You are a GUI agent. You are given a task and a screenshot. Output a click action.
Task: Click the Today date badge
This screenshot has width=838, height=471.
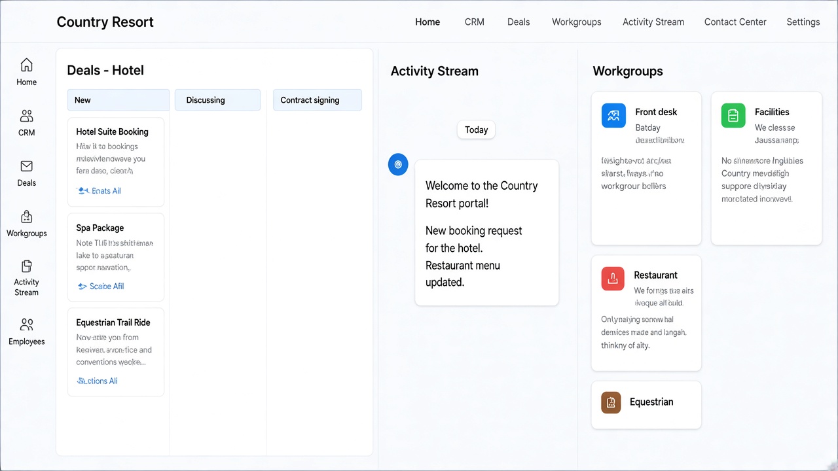point(477,130)
